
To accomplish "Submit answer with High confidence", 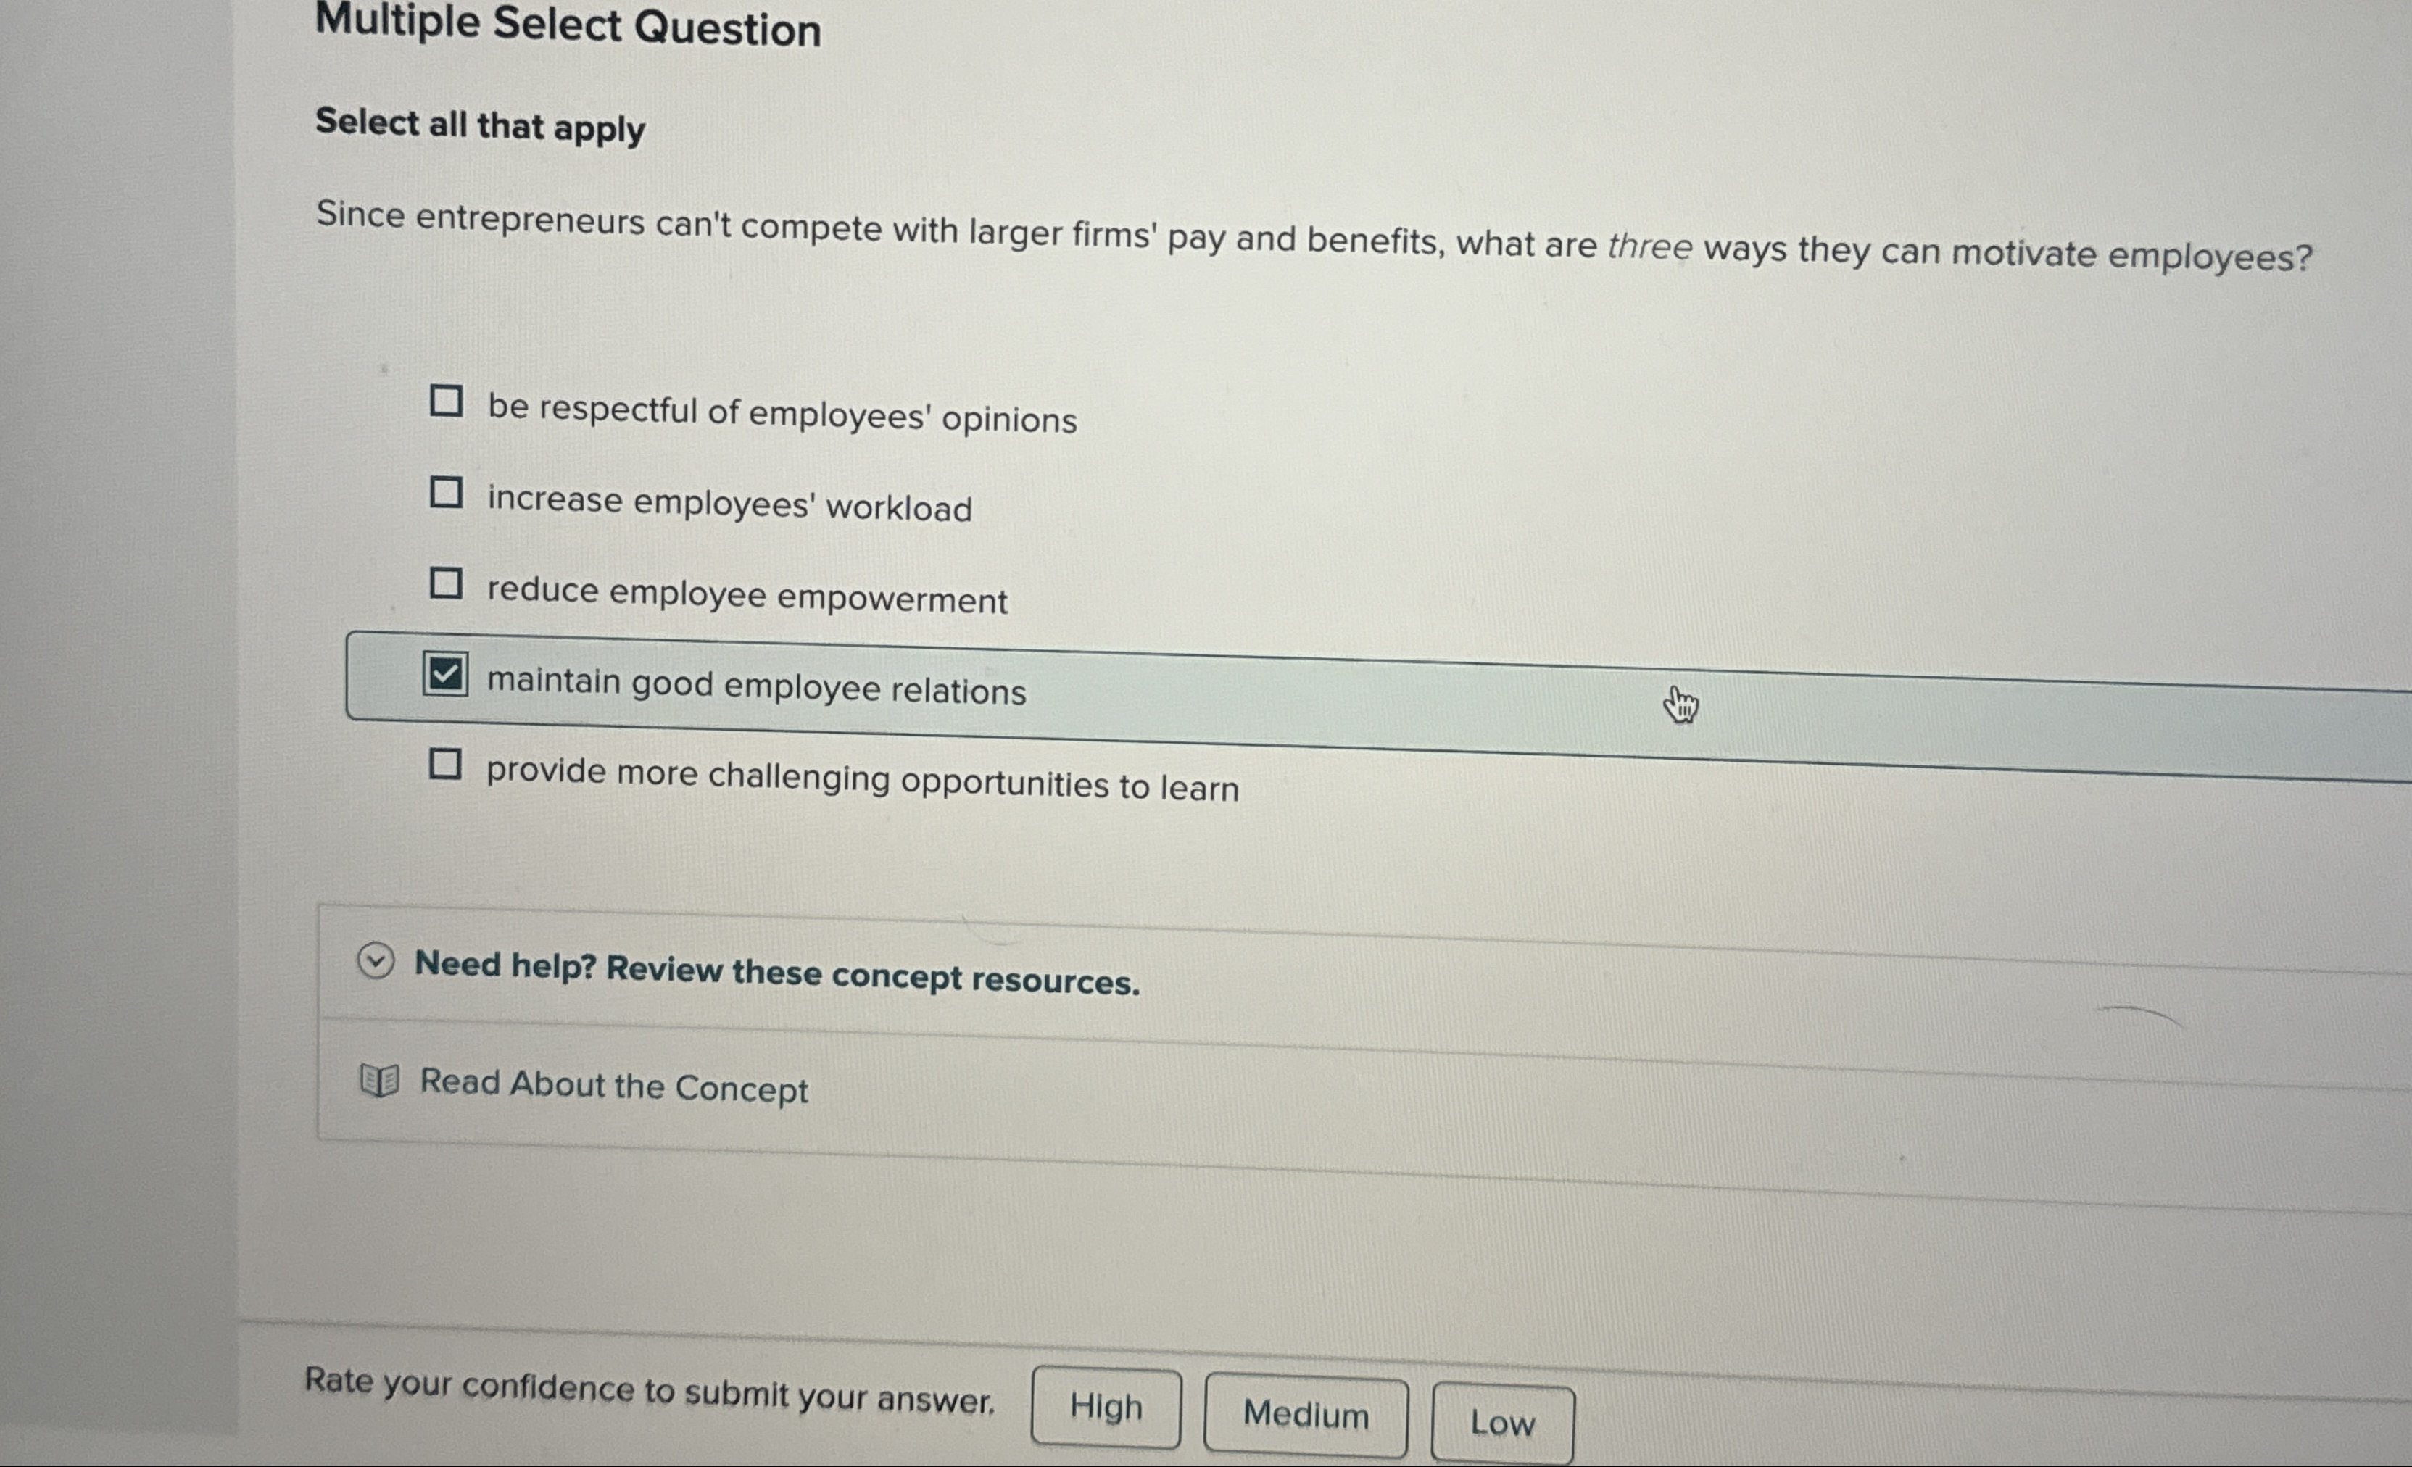I will [x=1105, y=1408].
